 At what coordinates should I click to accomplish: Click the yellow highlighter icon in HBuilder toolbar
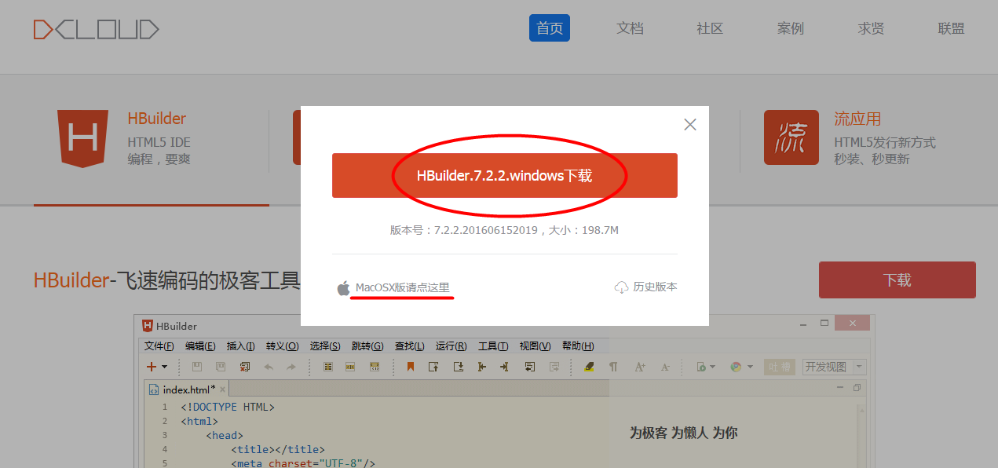pos(589,367)
